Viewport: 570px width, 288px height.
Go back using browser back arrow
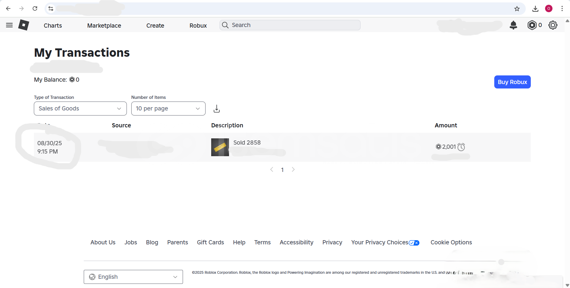pos(8,9)
